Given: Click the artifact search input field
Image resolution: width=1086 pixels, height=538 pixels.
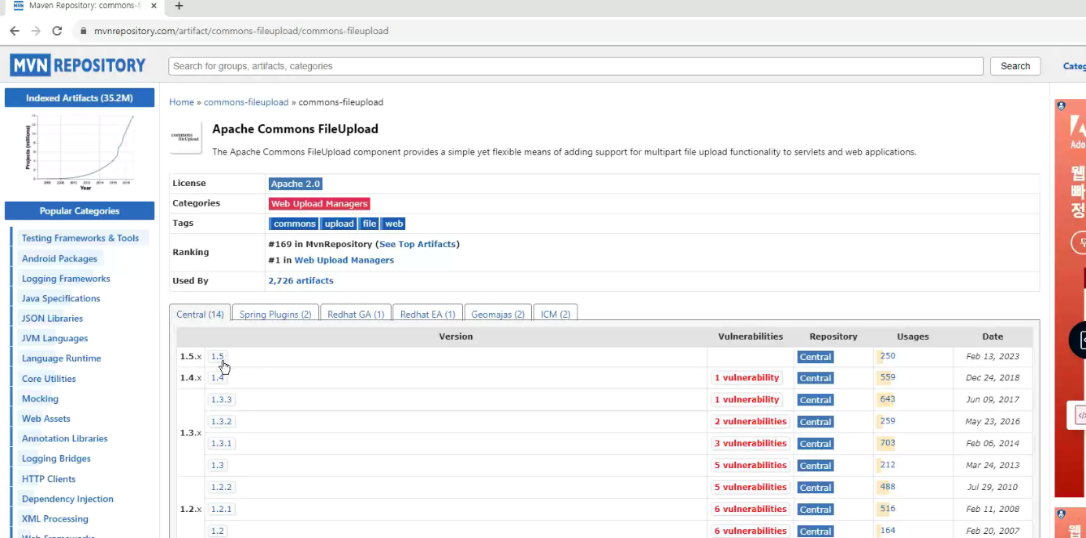Looking at the screenshot, I should 576,66.
